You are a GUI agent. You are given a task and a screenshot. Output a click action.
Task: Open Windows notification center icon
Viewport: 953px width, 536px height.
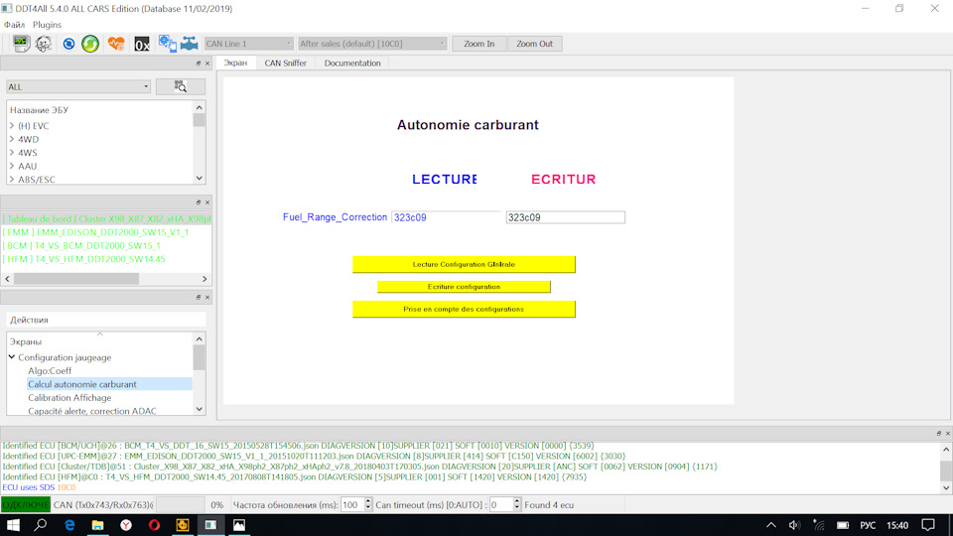[x=928, y=525]
